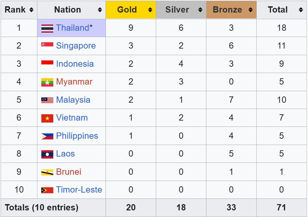308x217 pixels.
Task: Click the Philippines flag icon
Action: [47, 136]
